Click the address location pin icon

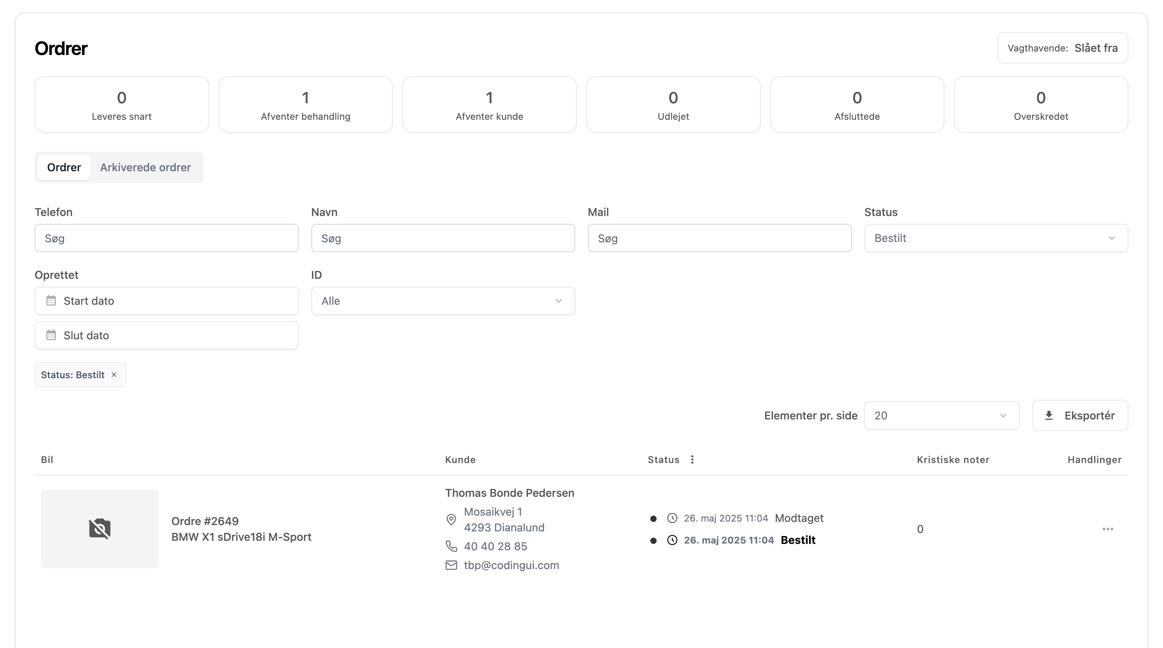[451, 520]
